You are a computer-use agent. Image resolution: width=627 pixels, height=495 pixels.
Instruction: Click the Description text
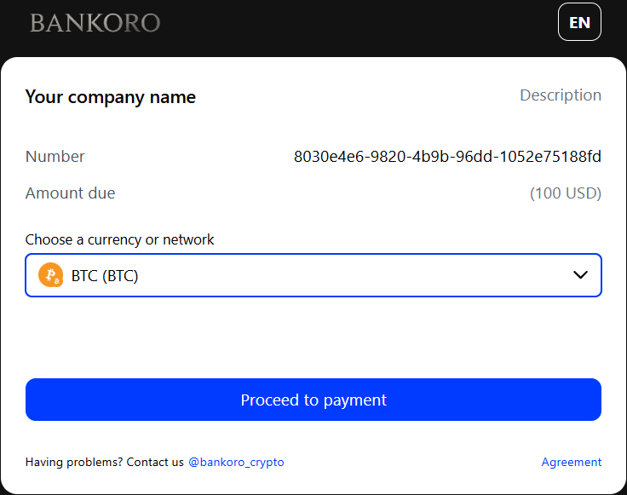tap(561, 95)
